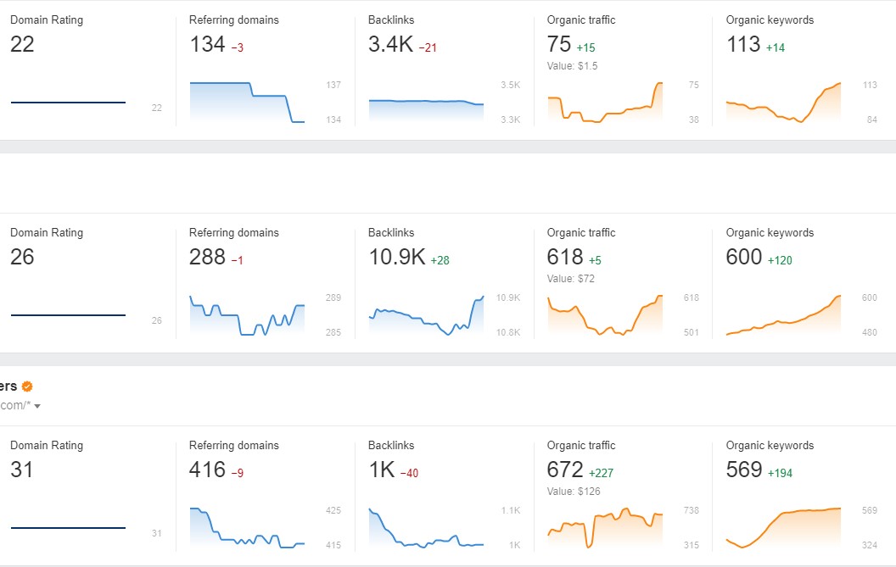Open the 618 organic traffic value
The height and width of the screenshot is (567, 896).
565,258
